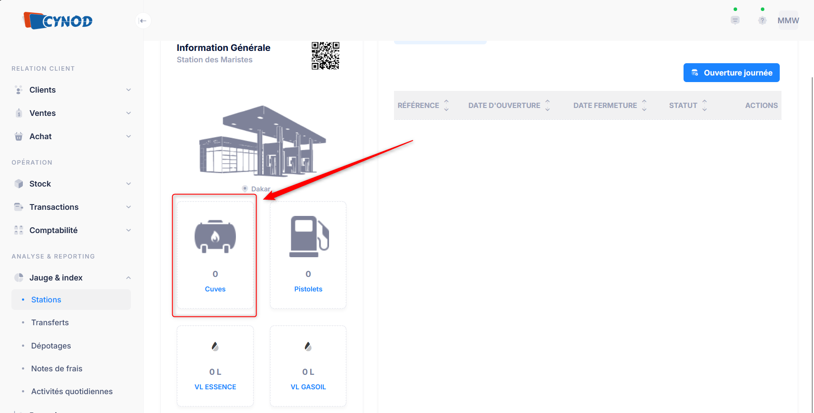The width and height of the screenshot is (814, 413).
Task: Open the help question mark icon
Action: point(762,20)
